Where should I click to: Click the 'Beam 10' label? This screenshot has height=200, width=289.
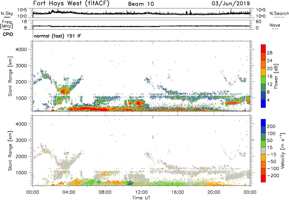pyautogui.click(x=141, y=4)
